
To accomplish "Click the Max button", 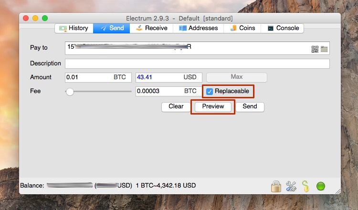I will 237,77.
